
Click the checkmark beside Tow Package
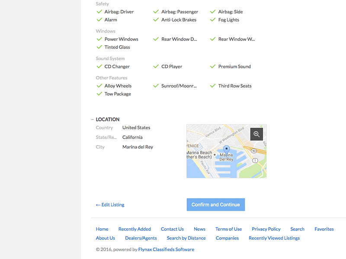click(x=99, y=94)
